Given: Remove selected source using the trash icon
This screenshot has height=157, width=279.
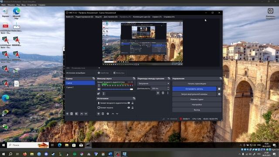Looking at the screenshot, I should coord(103,113).
